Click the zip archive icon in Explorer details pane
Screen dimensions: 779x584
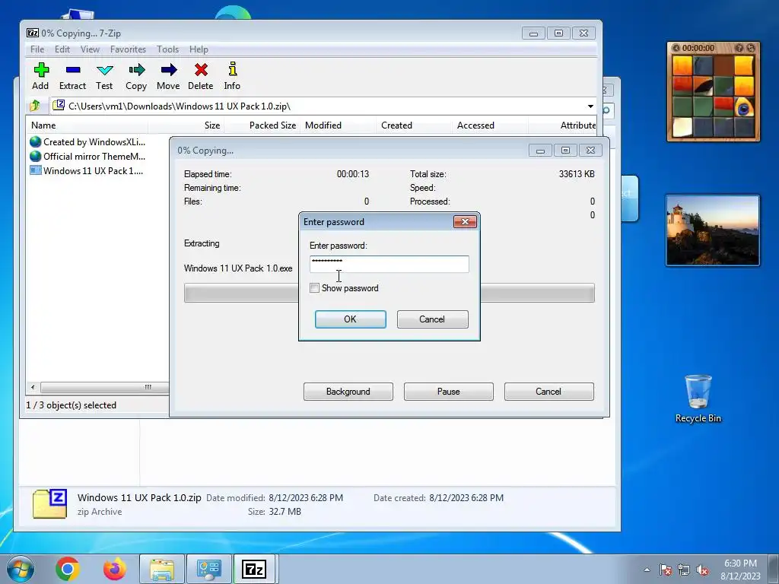[x=49, y=505]
